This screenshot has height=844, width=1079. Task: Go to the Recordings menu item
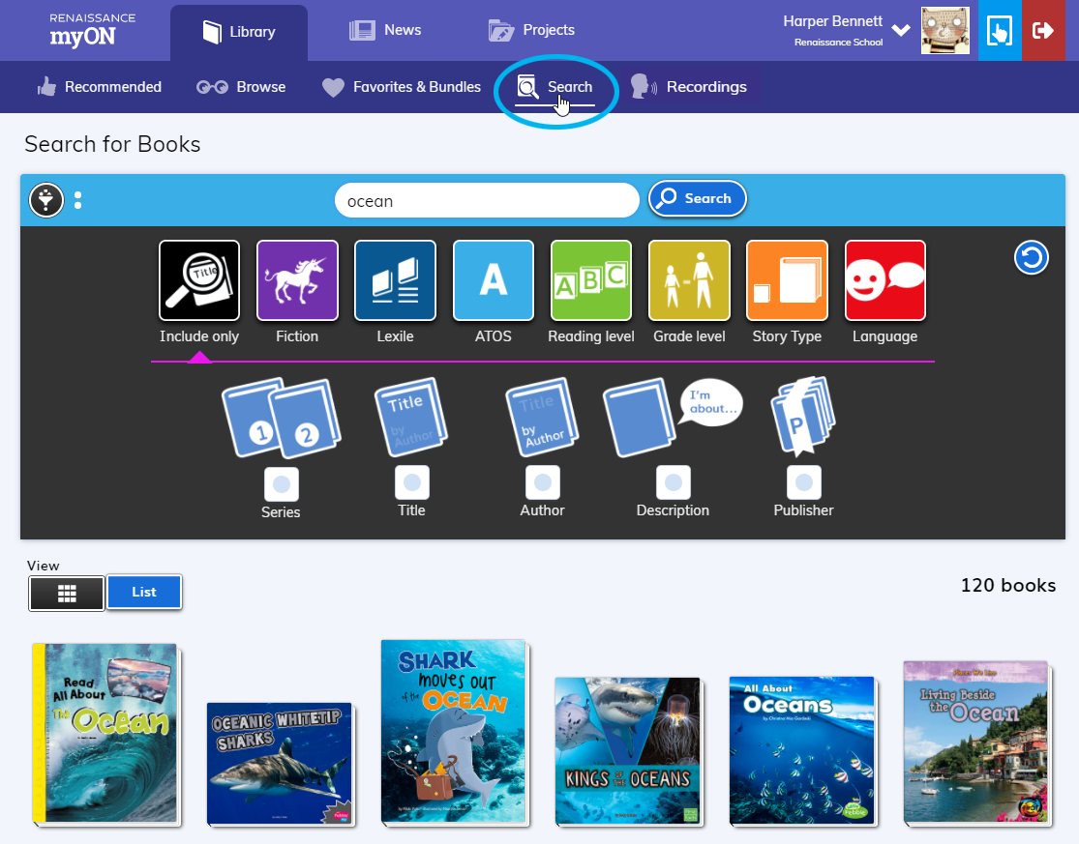pyautogui.click(x=689, y=87)
